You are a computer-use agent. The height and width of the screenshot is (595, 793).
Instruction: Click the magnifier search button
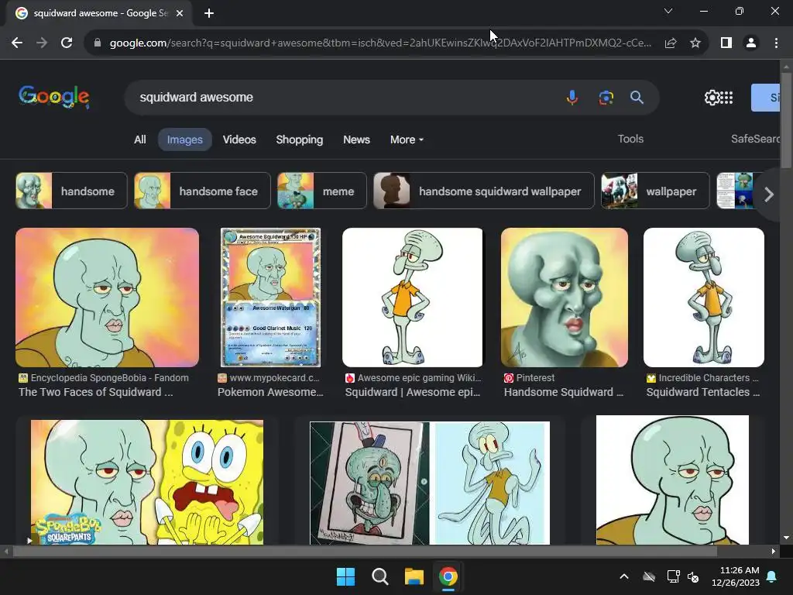click(637, 97)
